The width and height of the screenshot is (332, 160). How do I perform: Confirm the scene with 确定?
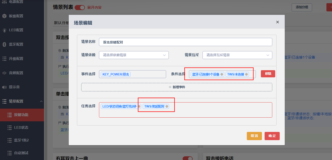[x=272, y=136]
